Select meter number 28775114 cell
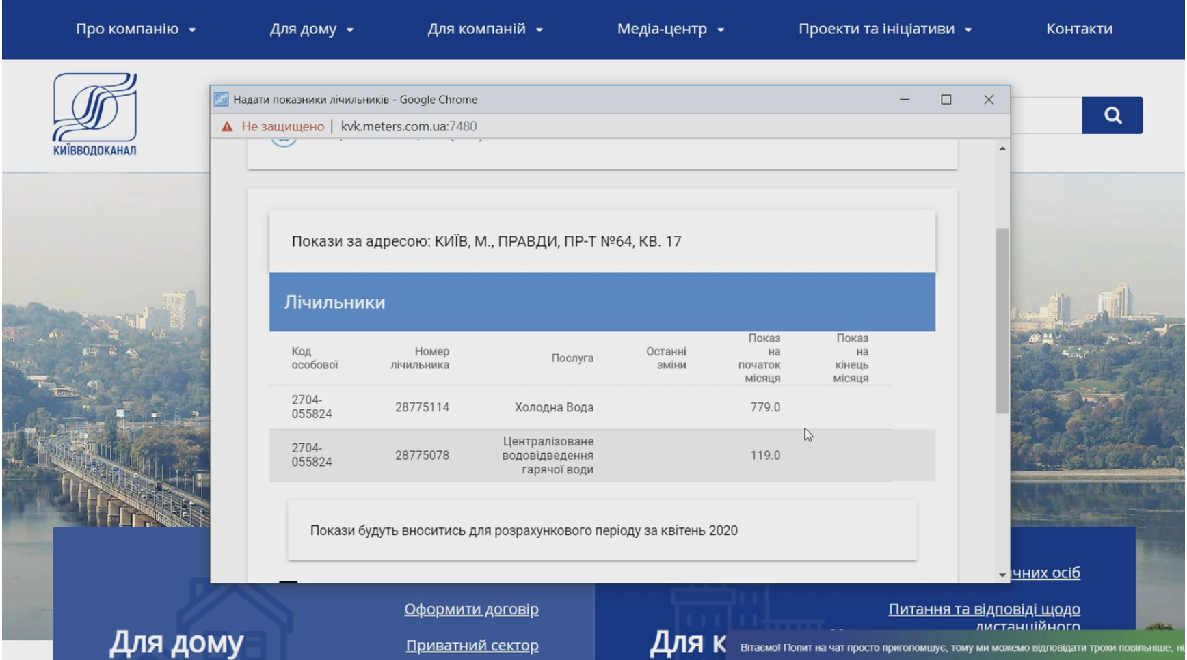This screenshot has height=660, width=1187. pos(422,407)
